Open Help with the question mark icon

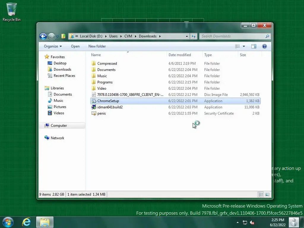tap(265, 46)
